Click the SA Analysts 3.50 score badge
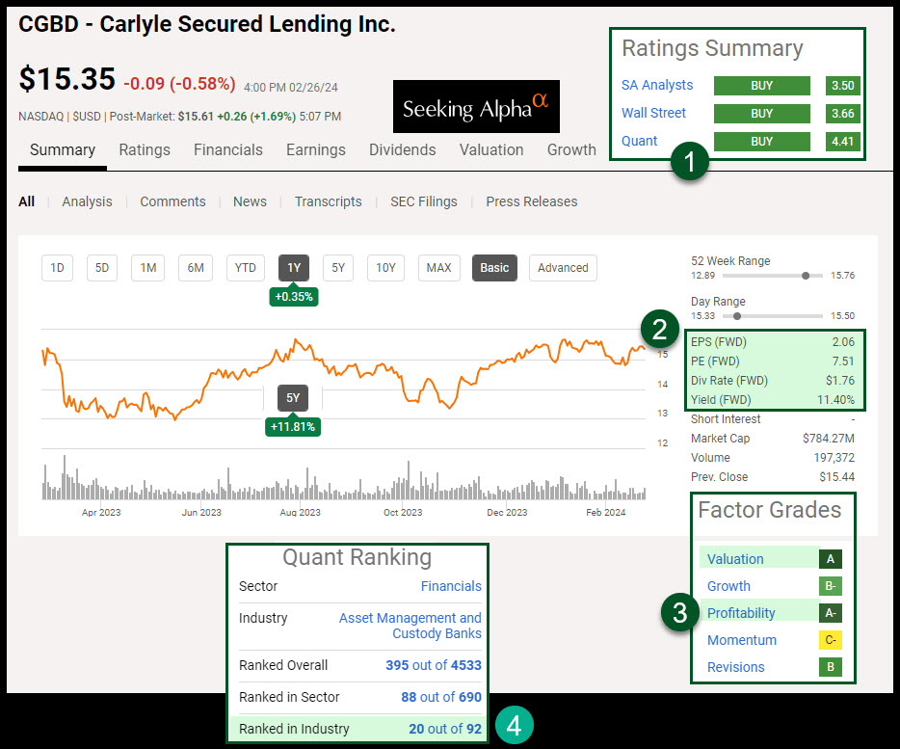Image resolution: width=900 pixels, height=749 pixels. 843,85
